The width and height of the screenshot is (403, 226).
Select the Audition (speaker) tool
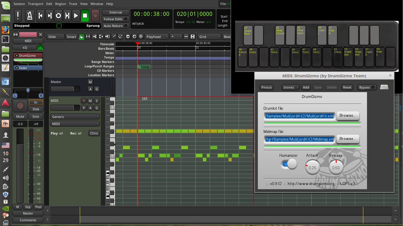pos(107,36)
